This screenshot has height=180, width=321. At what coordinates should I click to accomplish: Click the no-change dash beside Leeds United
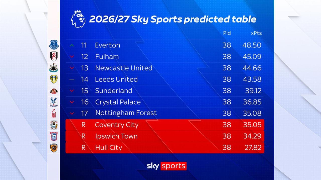72,79
